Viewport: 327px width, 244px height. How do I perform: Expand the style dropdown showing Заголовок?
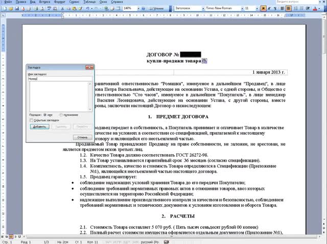[x=203, y=9]
